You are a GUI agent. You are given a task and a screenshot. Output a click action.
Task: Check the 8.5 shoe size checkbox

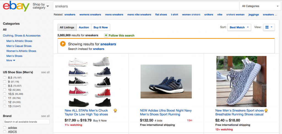tap(4, 78)
